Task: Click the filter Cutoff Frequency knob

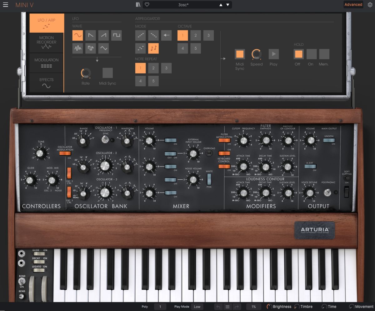Action: tap(243, 141)
